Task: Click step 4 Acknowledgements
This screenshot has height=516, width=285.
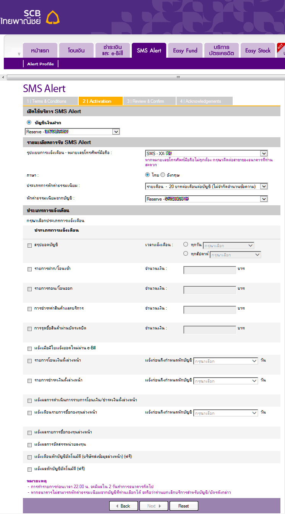Action: pyautogui.click(x=204, y=101)
